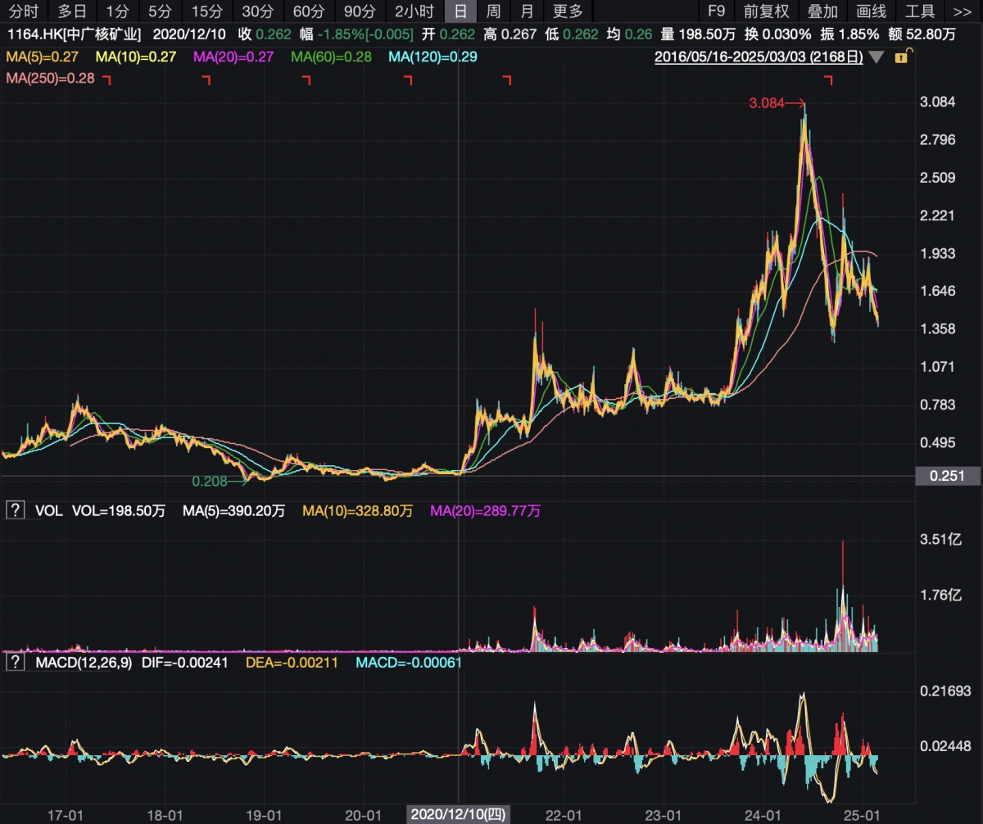Switch to the 分时 intraday tab
This screenshot has width=983, height=824.
click(x=24, y=11)
